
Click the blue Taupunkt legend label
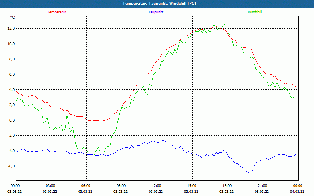(x=155, y=12)
